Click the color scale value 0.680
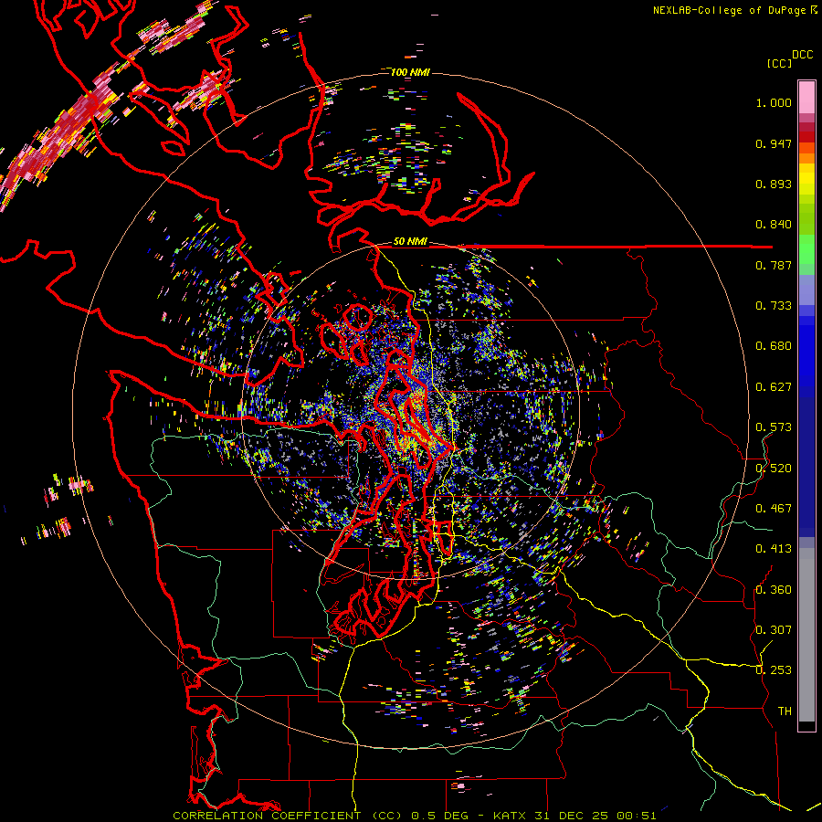 coord(774,346)
